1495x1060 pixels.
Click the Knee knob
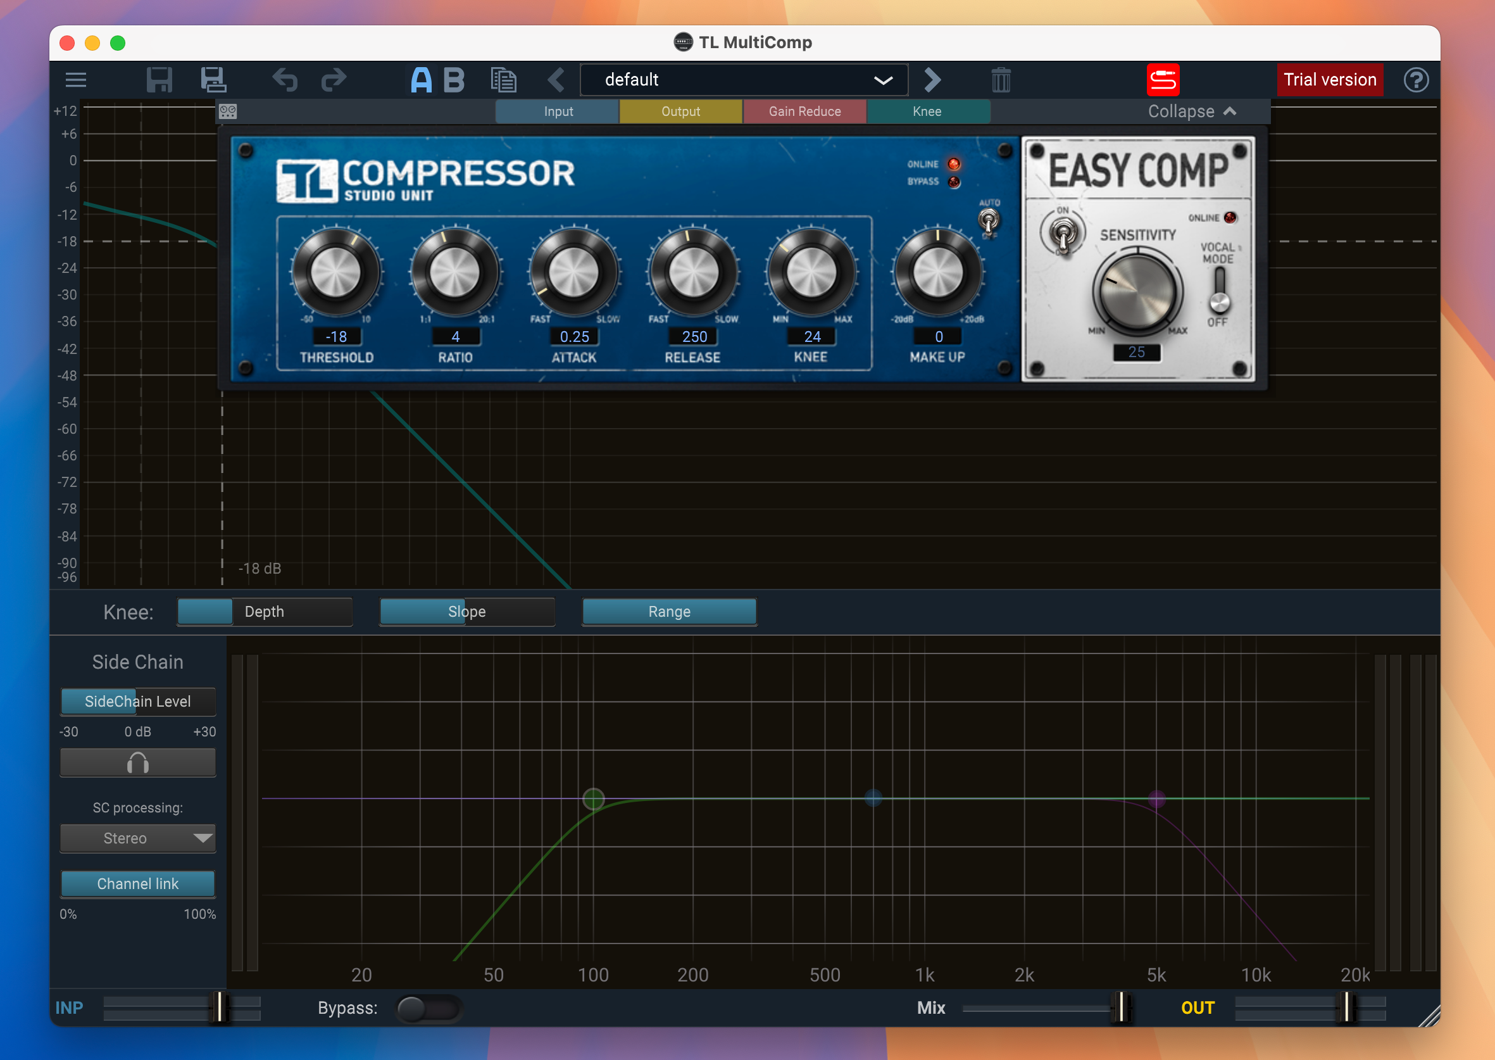(811, 272)
